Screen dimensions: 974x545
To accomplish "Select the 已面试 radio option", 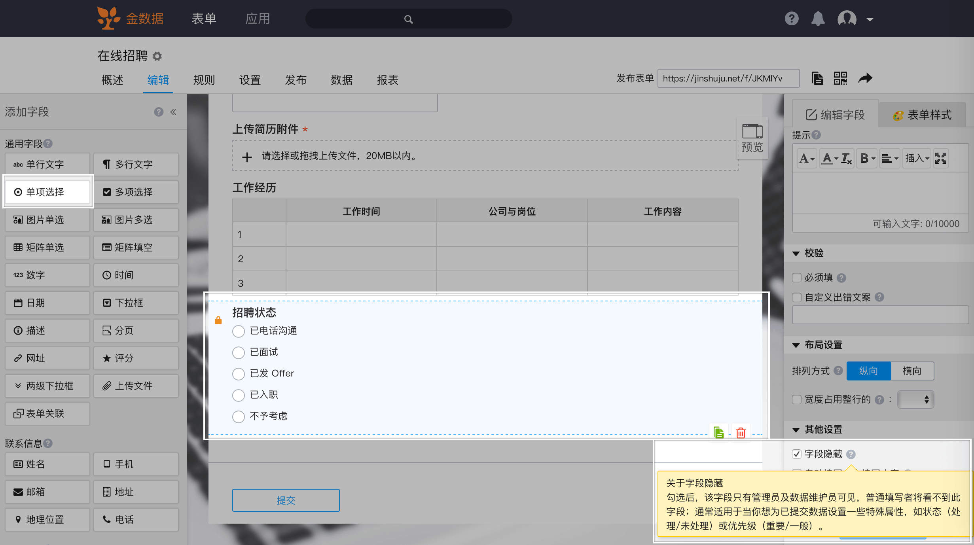I will [x=239, y=352].
